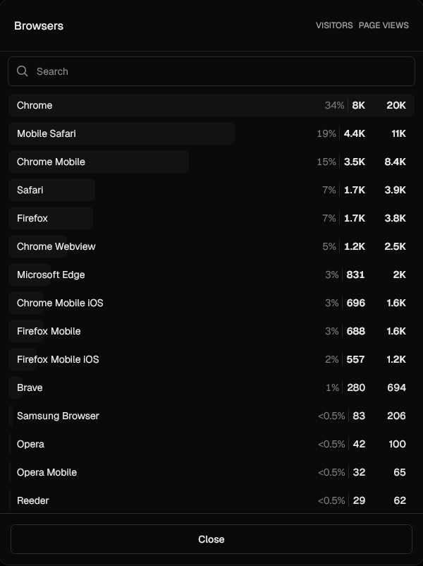This screenshot has width=423, height=566.
Task: Switch to the PAGE VIEWS metric
Action: pos(384,25)
